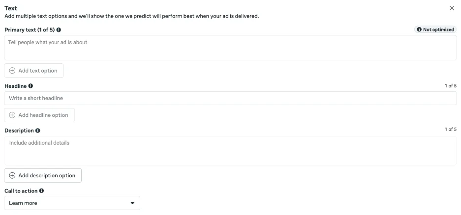Viewport: 461px width, 215px height.
Task: Click the Include additional details textarea
Action: click(x=230, y=151)
